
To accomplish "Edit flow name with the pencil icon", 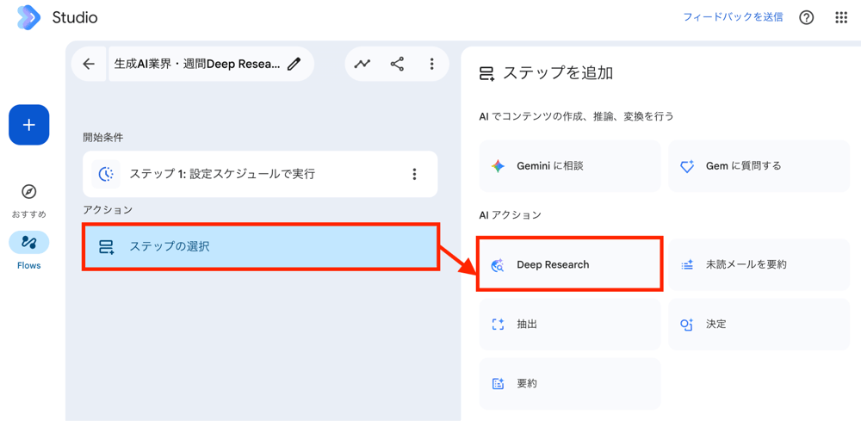I will tap(294, 65).
